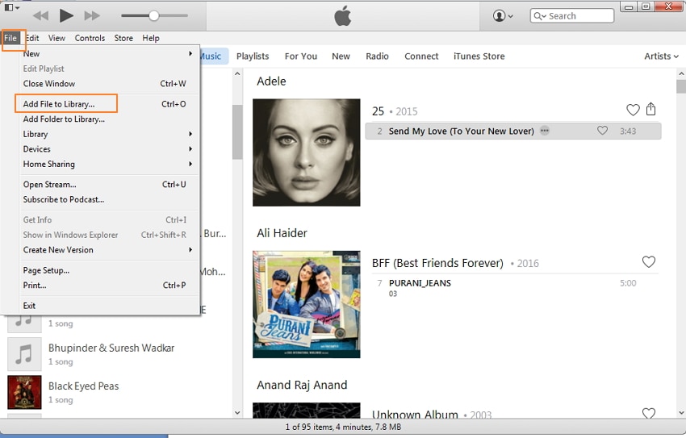Choose Subscribe to Podcast
Image resolution: width=686 pixels, height=438 pixels.
[x=109, y=199]
